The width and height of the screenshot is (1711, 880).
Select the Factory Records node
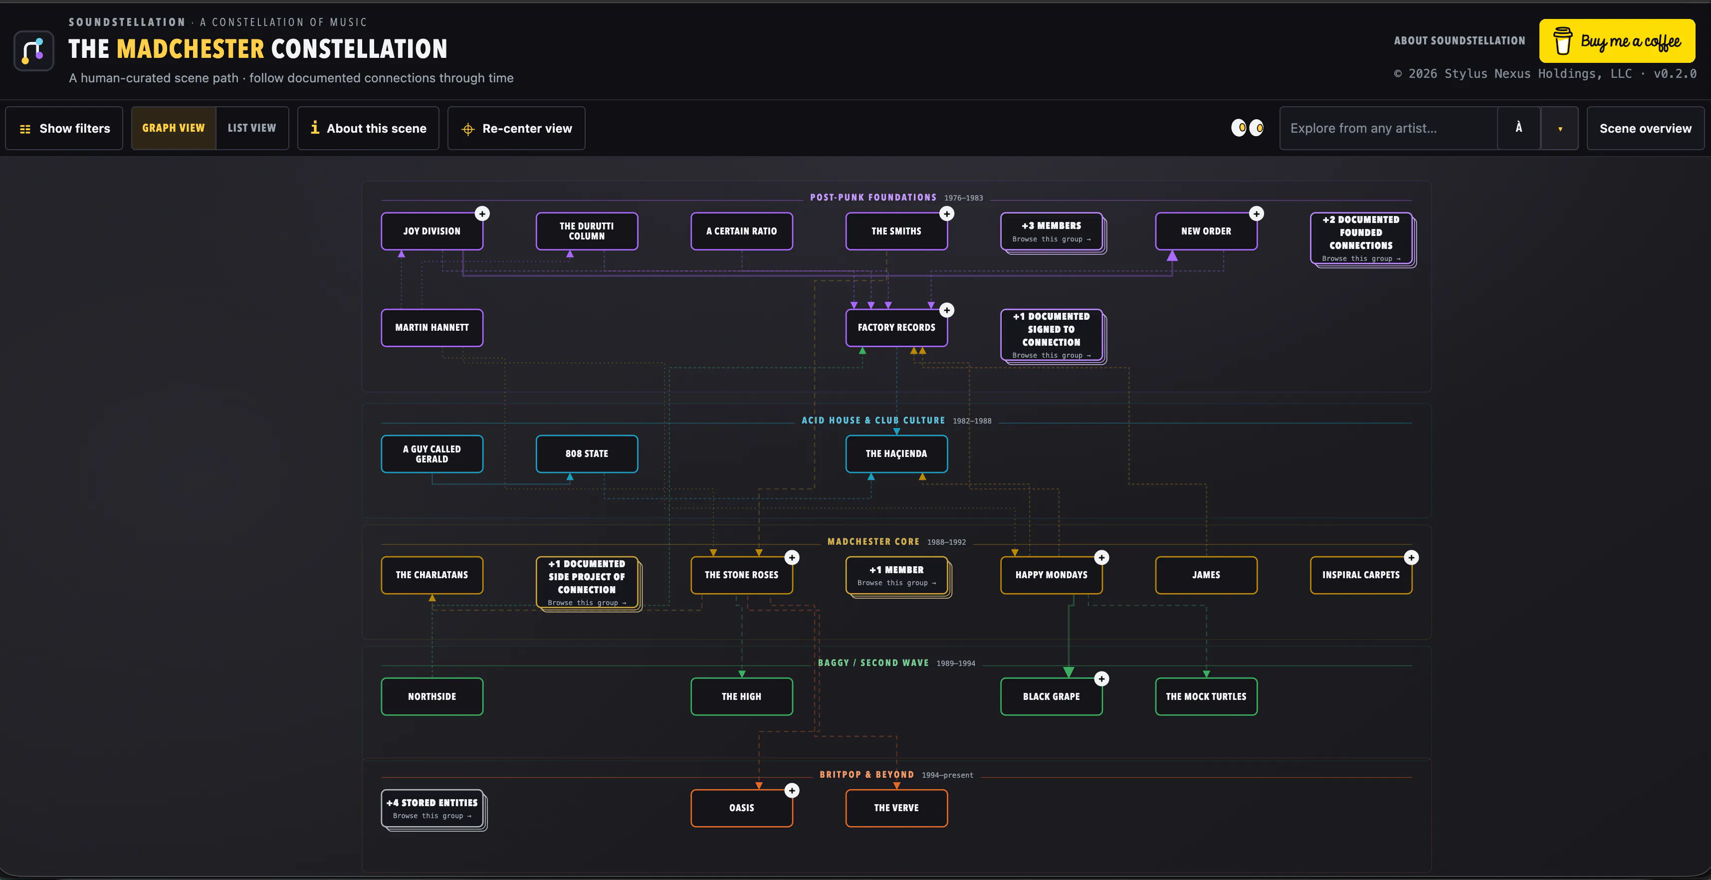pos(896,327)
